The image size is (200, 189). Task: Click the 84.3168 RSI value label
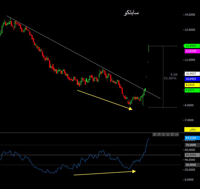tap(192, 138)
